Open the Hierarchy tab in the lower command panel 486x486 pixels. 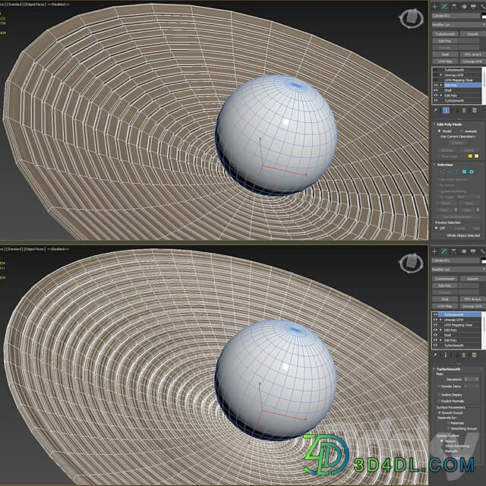point(454,251)
